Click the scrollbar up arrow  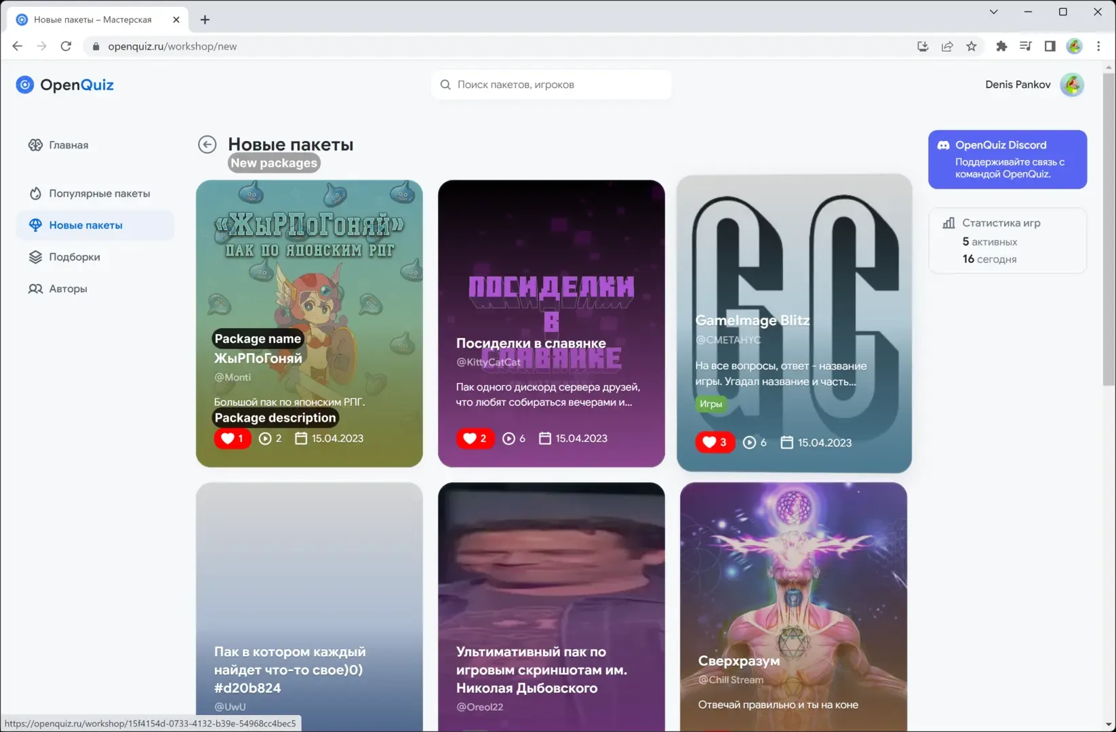click(x=1109, y=67)
